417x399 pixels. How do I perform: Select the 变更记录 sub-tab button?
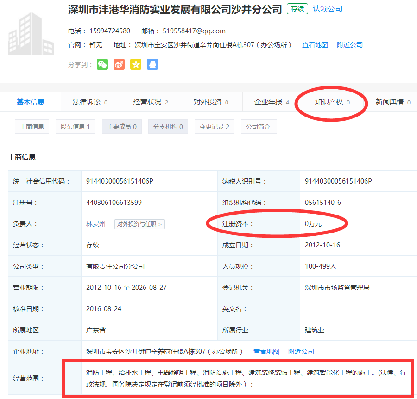click(x=214, y=127)
